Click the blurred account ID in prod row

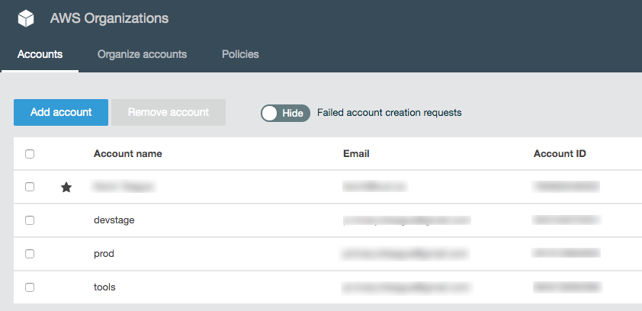point(566,253)
